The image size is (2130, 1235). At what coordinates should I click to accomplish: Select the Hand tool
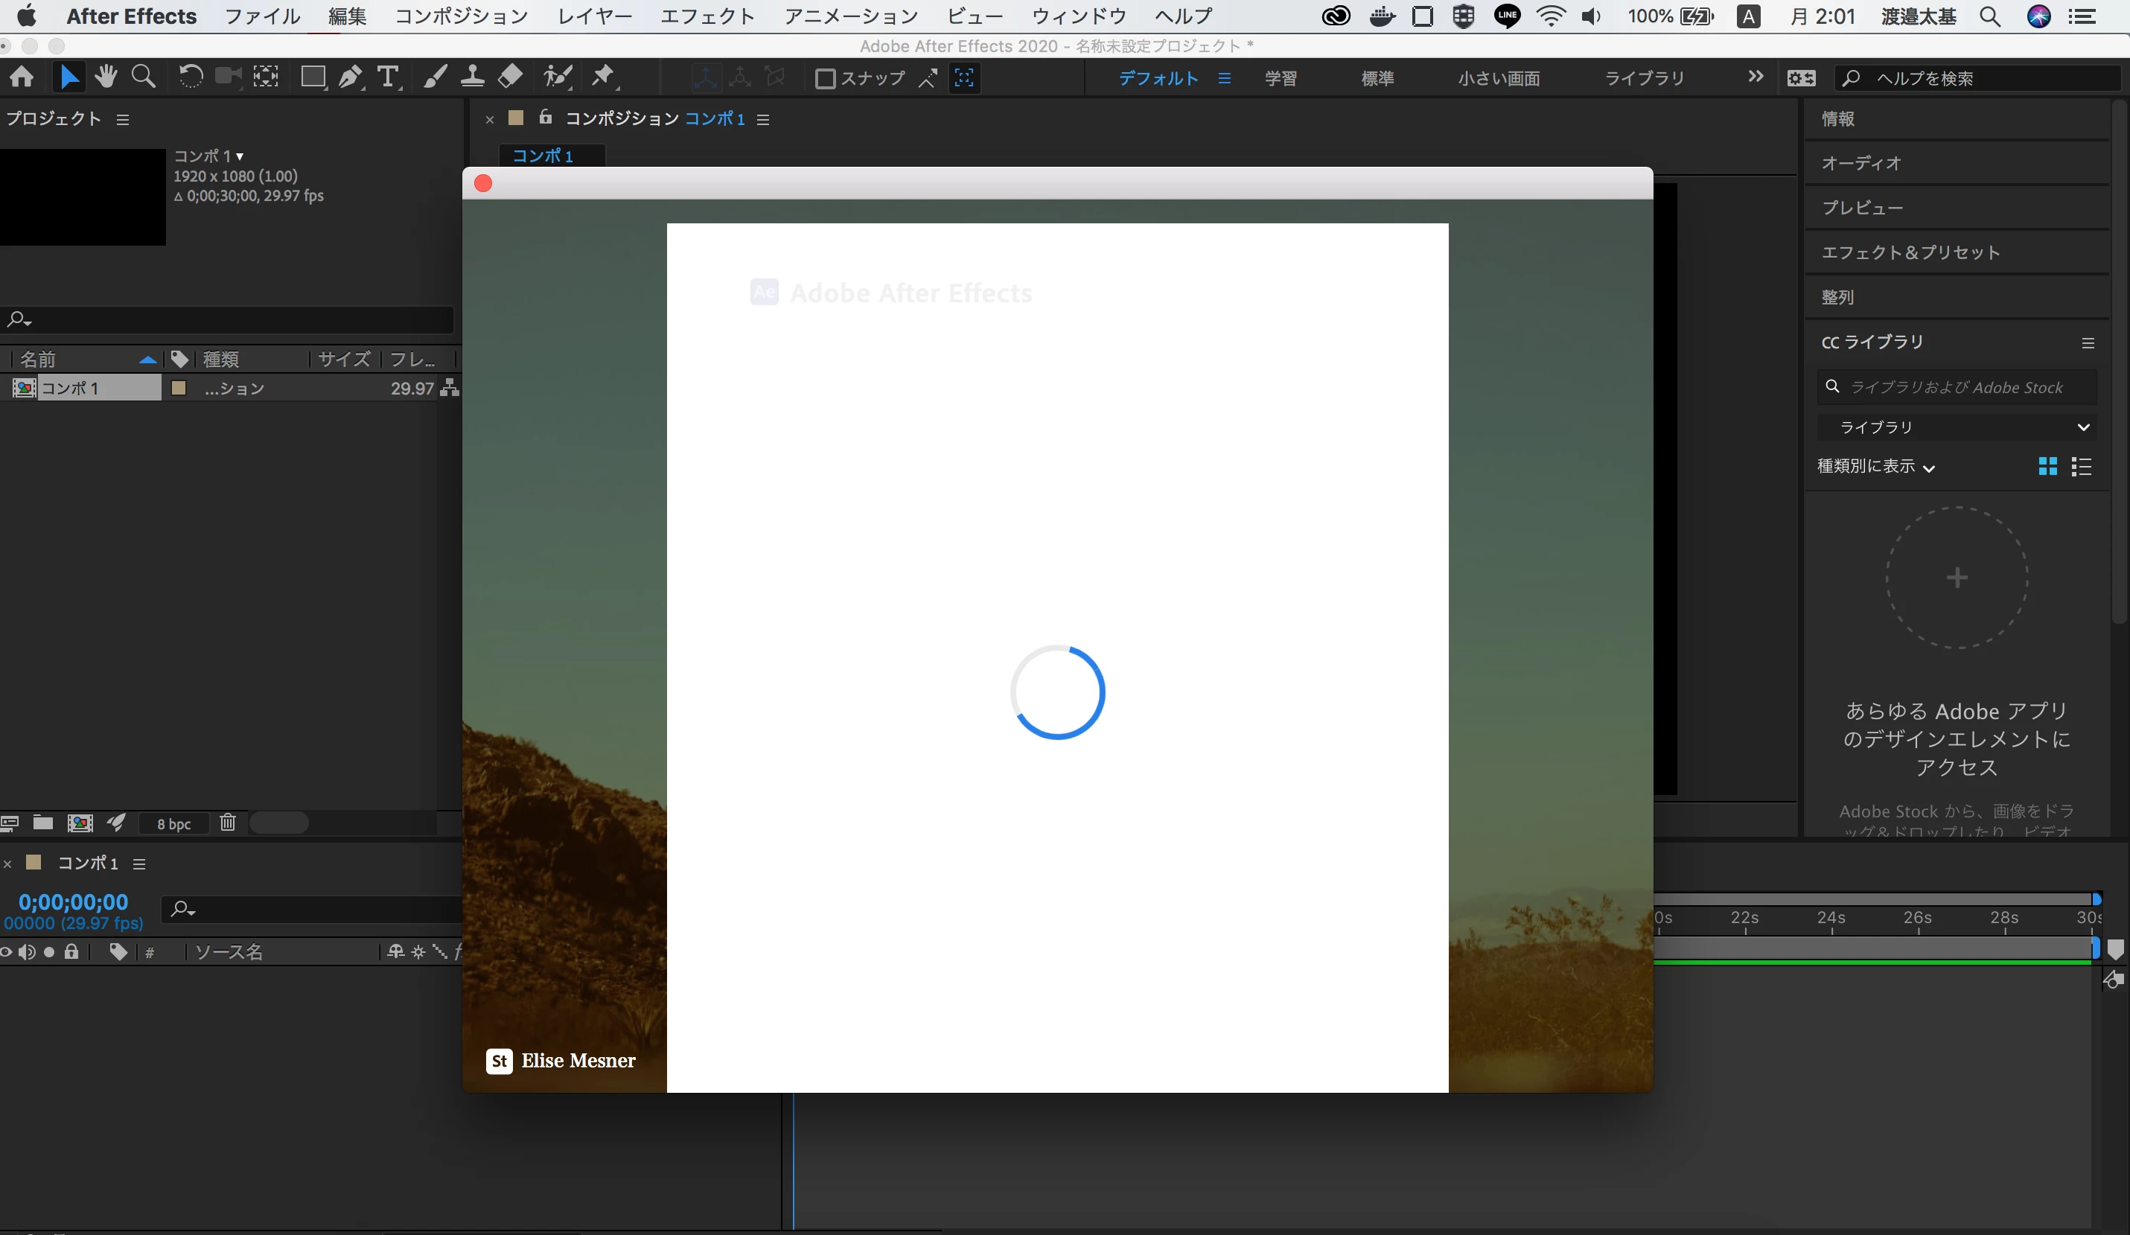point(106,77)
